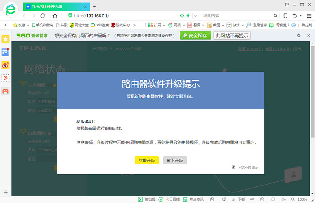Open the mobile view icon in toolbar
315x203 pixels.
click(x=285, y=16)
